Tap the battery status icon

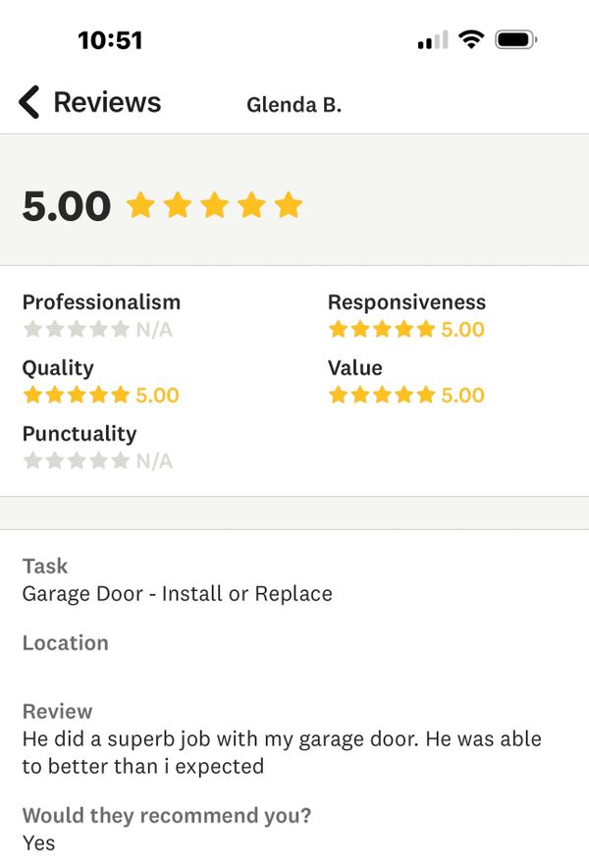(x=516, y=40)
